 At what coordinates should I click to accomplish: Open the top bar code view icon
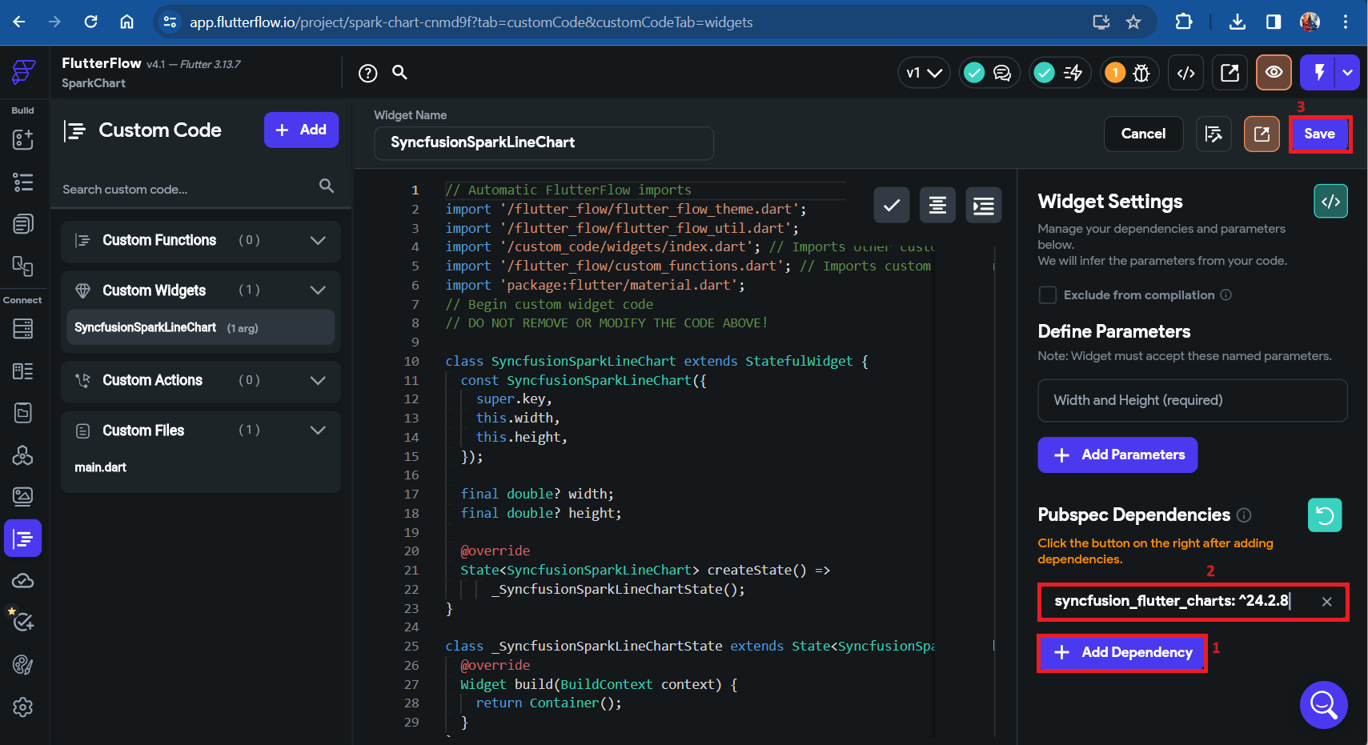tap(1186, 73)
